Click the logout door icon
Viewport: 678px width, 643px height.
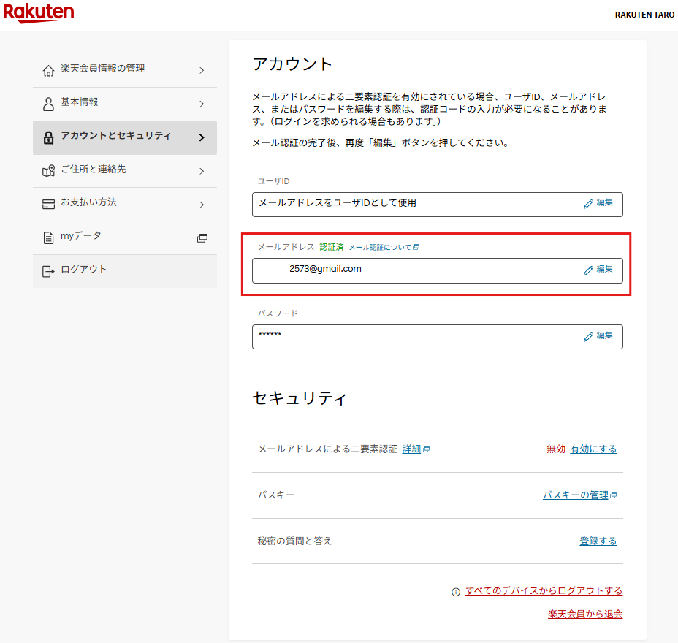click(49, 271)
